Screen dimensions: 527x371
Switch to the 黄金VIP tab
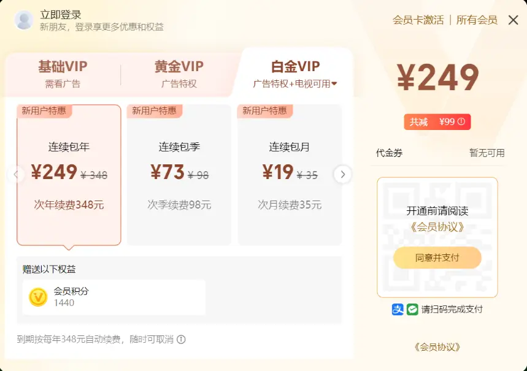[x=179, y=73]
